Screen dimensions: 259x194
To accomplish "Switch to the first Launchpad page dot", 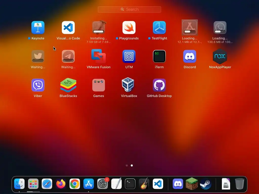I will 127,165.
